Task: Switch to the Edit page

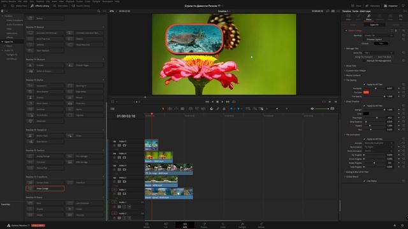Action: pos(185,225)
